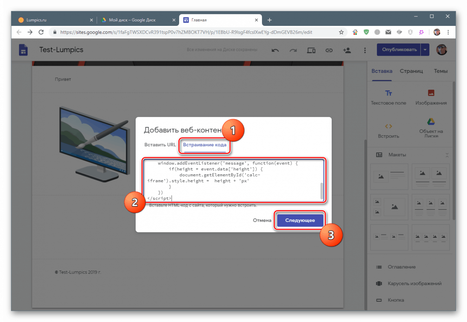
Task: Open the Chrome profile avatar
Action: [x=437, y=32]
